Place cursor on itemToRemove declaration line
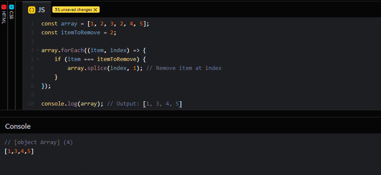381x175 pixels. click(x=78, y=33)
